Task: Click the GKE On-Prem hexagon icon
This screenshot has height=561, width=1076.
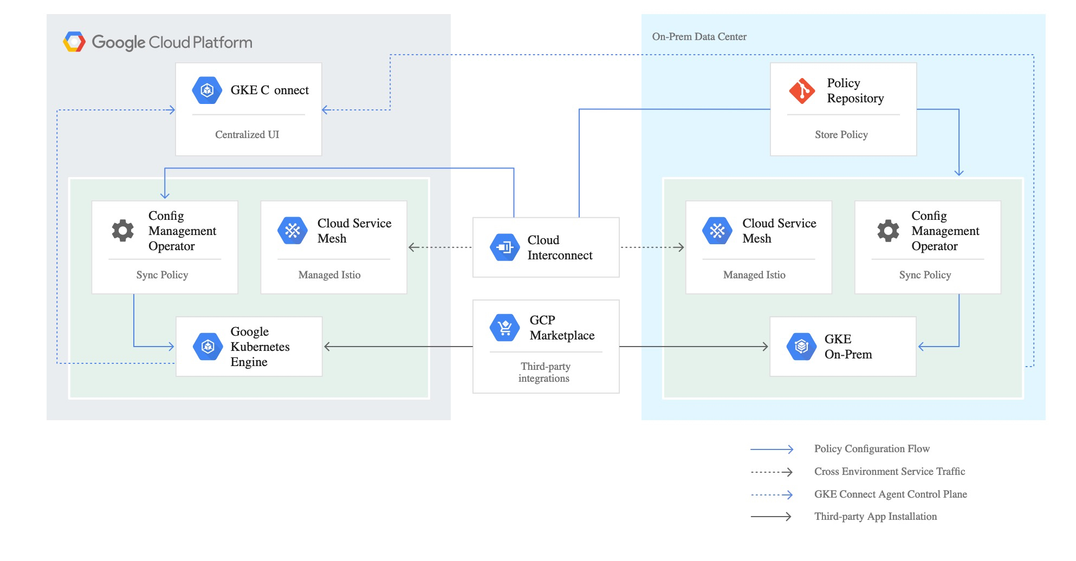Action: pos(801,347)
